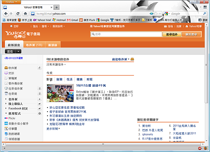The height and width of the screenshot is (152, 210).
Task: Click the Google search box in toolbar
Action: tap(186, 14)
